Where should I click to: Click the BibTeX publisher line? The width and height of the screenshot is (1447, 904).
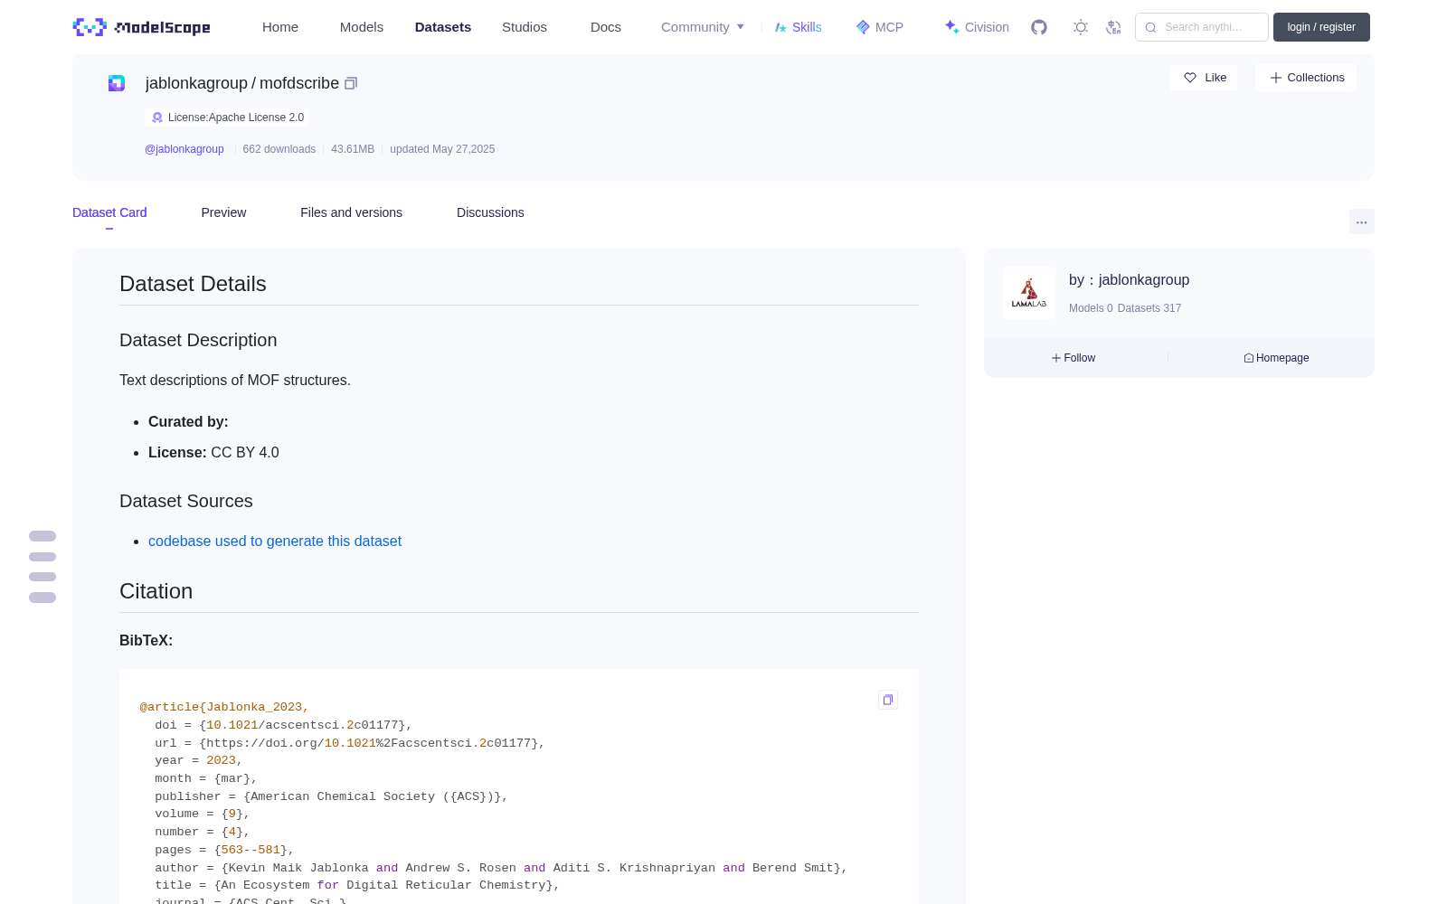click(x=332, y=796)
